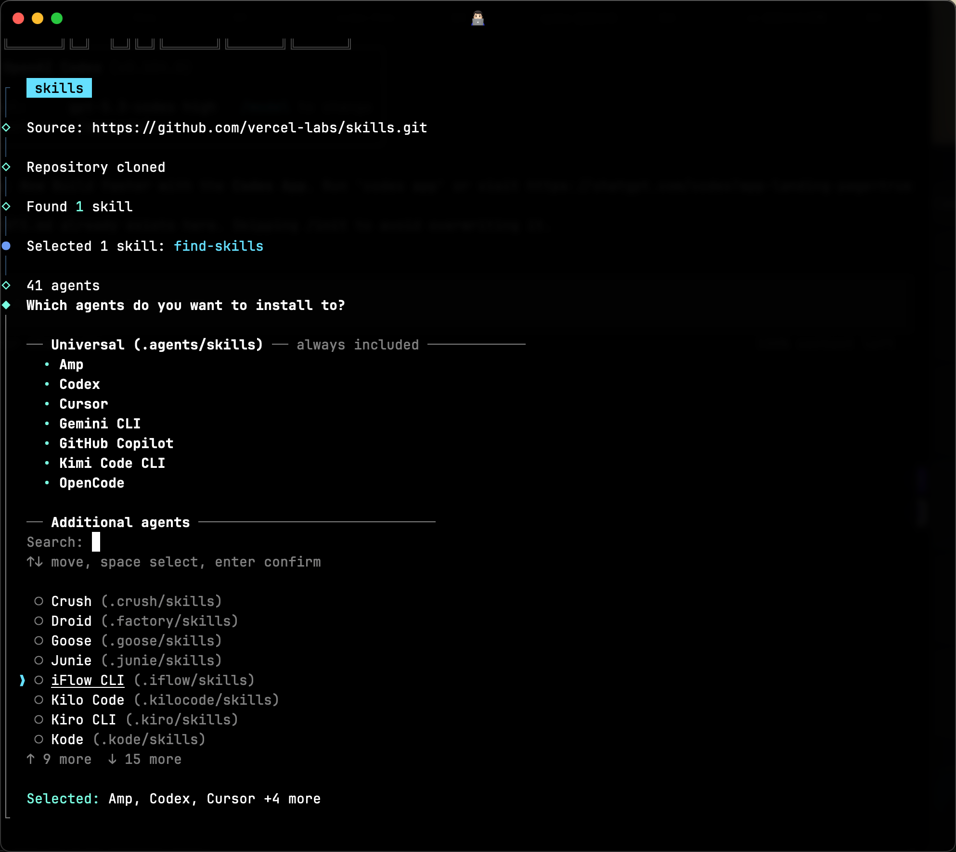Click the +4 more selected agents text
This screenshot has width=956, height=852.
coord(292,799)
